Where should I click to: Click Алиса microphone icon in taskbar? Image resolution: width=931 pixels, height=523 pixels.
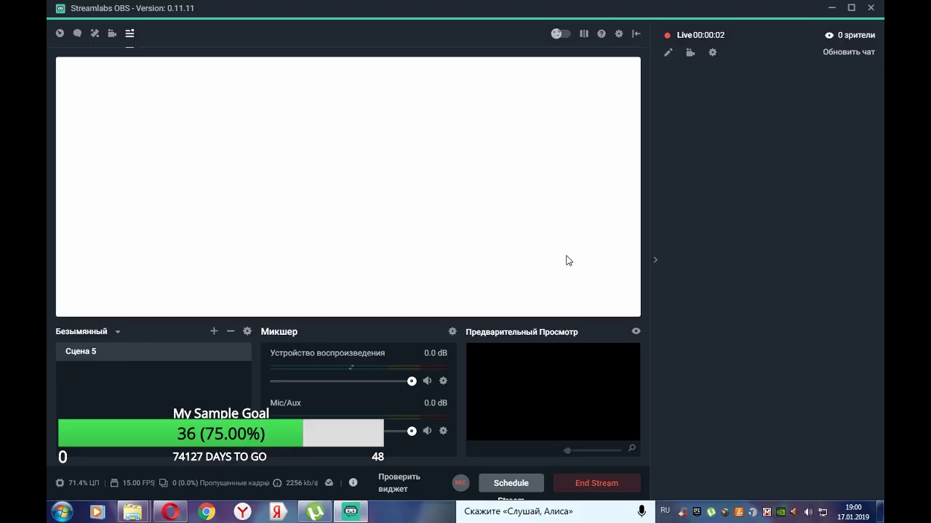tap(642, 511)
